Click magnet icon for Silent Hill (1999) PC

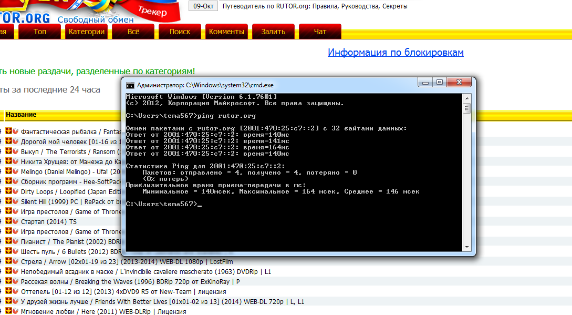[x=15, y=201]
